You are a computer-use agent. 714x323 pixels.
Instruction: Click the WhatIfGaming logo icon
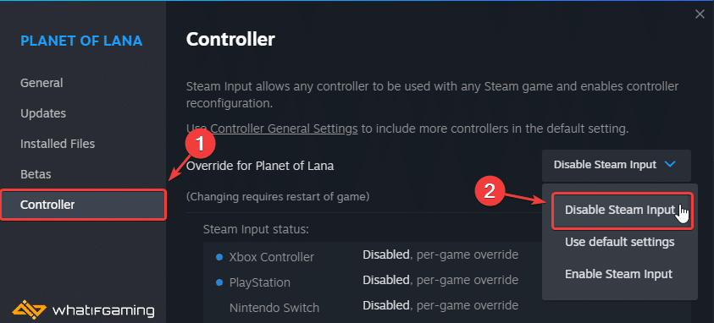click(28, 310)
